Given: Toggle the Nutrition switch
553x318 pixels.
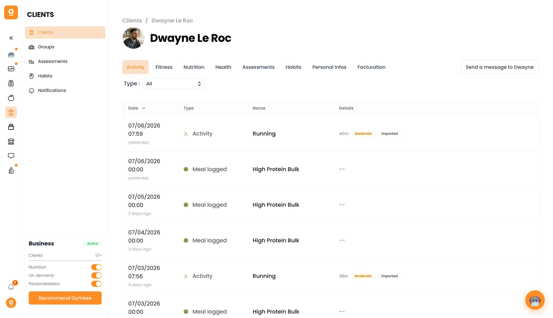Looking at the screenshot, I should [x=96, y=267].
